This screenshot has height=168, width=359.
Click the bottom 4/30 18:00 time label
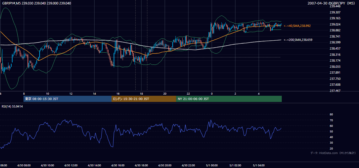pos(141,165)
